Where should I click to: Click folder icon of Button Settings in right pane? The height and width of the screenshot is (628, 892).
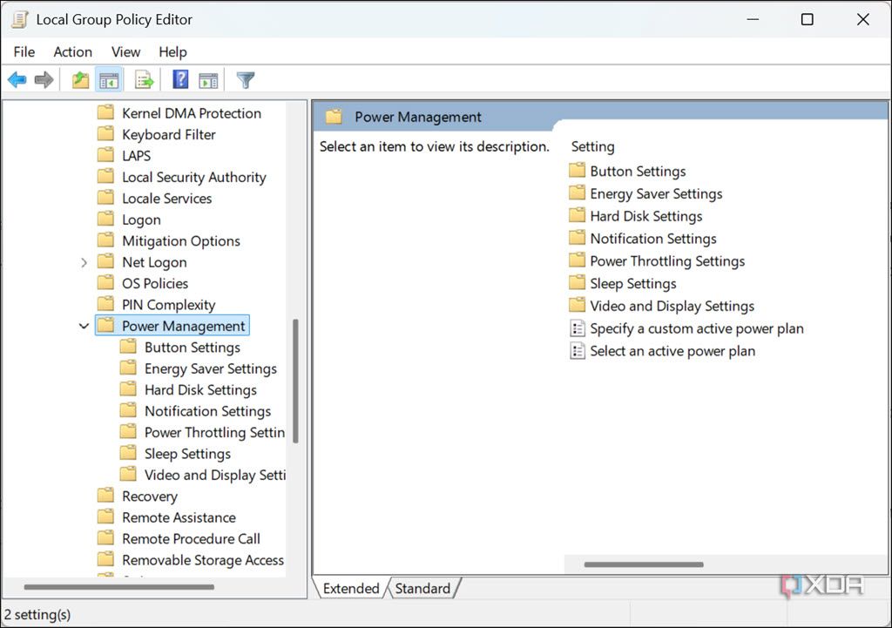[577, 170]
